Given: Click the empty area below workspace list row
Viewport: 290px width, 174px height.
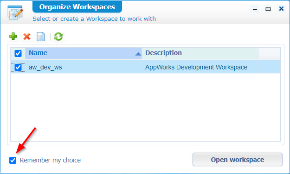Looking at the screenshot, I should pos(146,107).
